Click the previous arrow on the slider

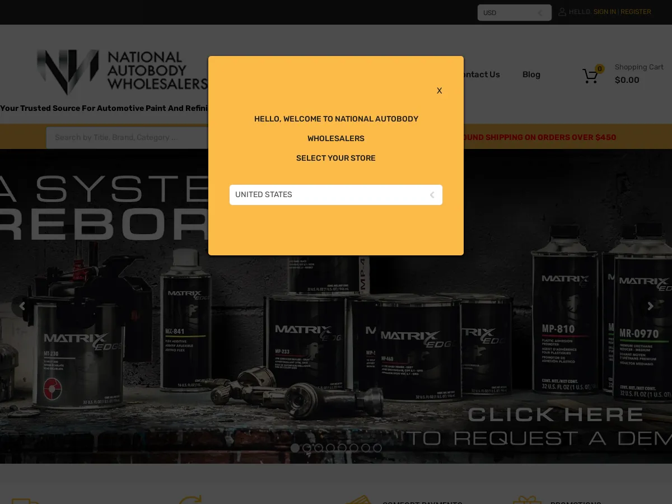(x=22, y=306)
